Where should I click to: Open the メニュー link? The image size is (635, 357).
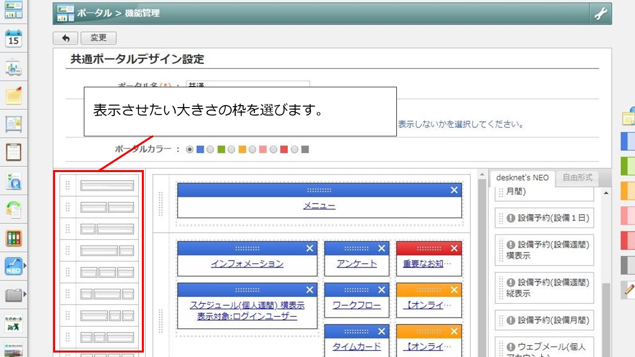coord(319,206)
